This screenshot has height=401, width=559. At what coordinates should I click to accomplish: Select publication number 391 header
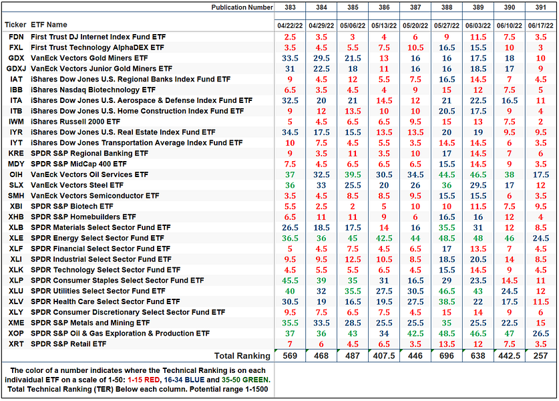(540, 7)
